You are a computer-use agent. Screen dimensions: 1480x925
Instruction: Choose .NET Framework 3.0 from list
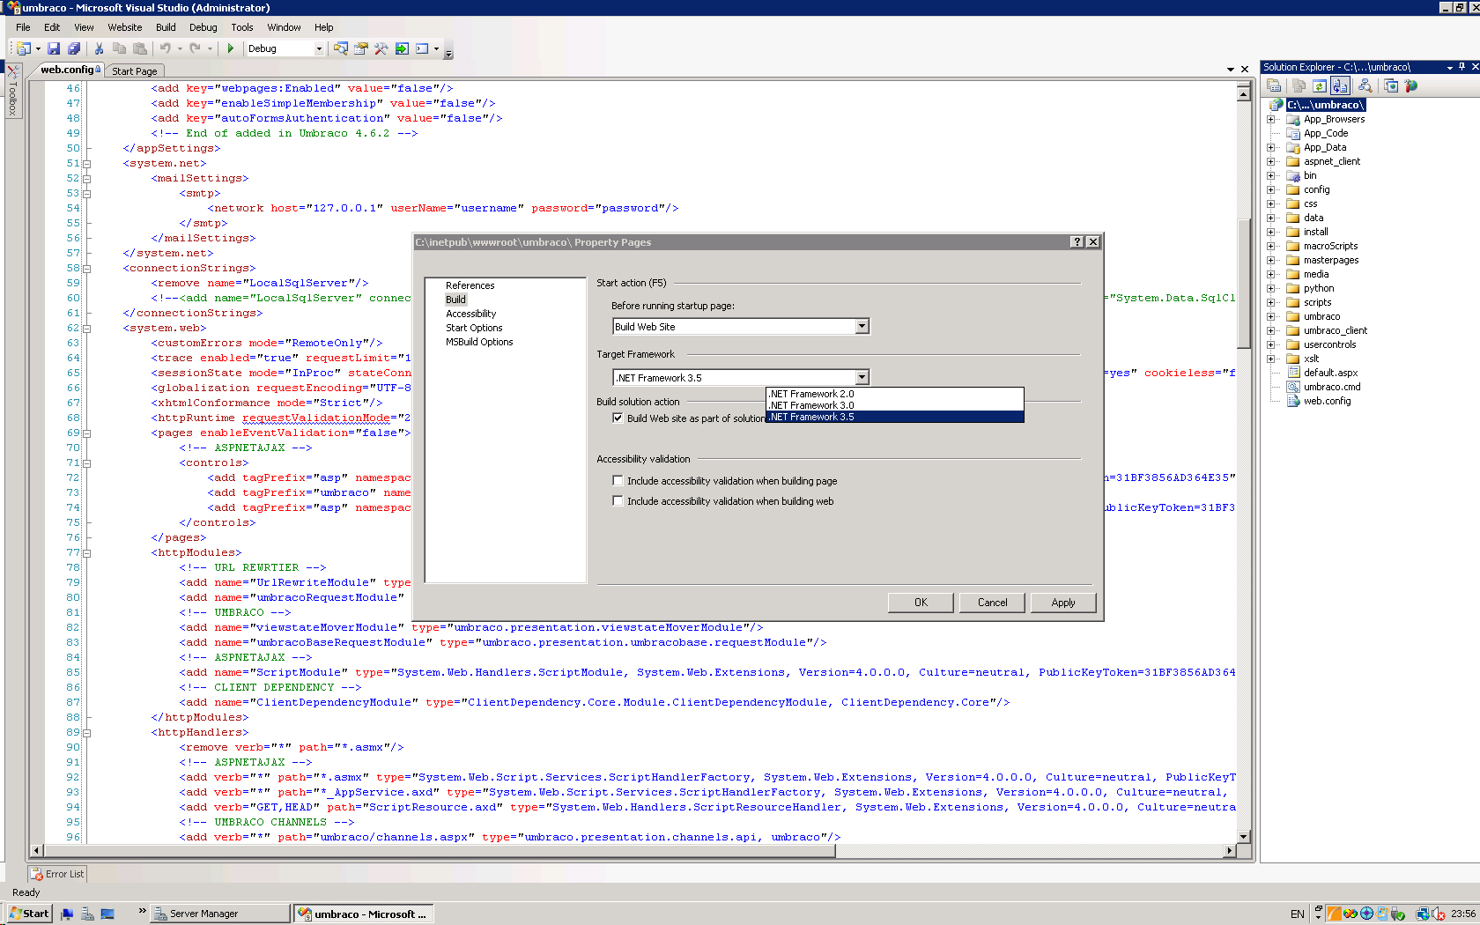895,405
